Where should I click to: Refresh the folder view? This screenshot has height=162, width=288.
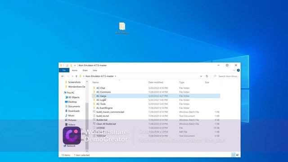pos(207,76)
